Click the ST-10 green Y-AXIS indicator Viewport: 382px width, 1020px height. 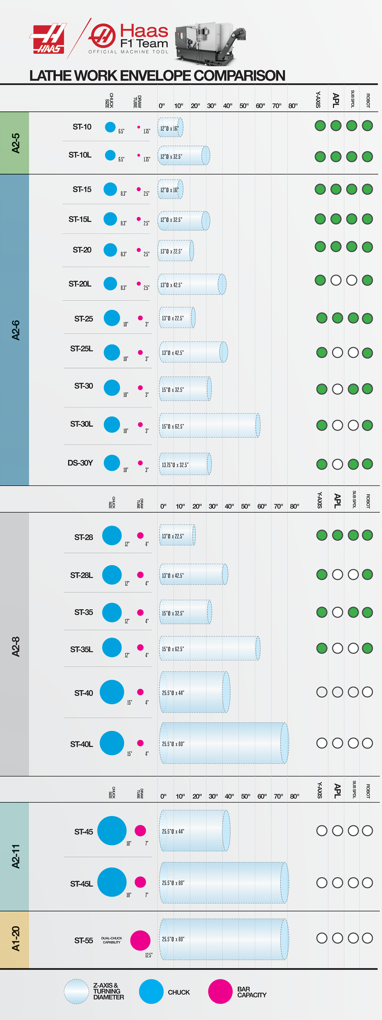click(x=320, y=126)
